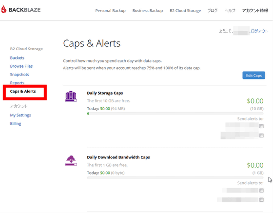Open Reports in the sidebar
Viewport: 273px width, 213px height.
(x=17, y=83)
